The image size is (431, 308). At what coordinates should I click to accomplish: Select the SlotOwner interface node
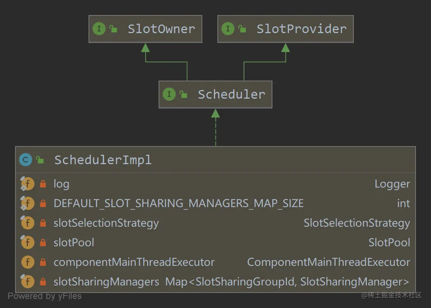tap(145, 29)
